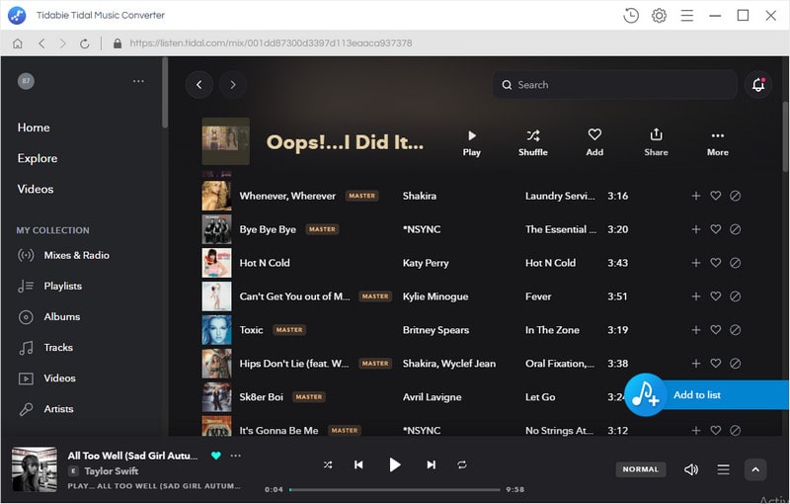The image size is (790, 504).
Task: Skip to next track
Action: point(431,464)
